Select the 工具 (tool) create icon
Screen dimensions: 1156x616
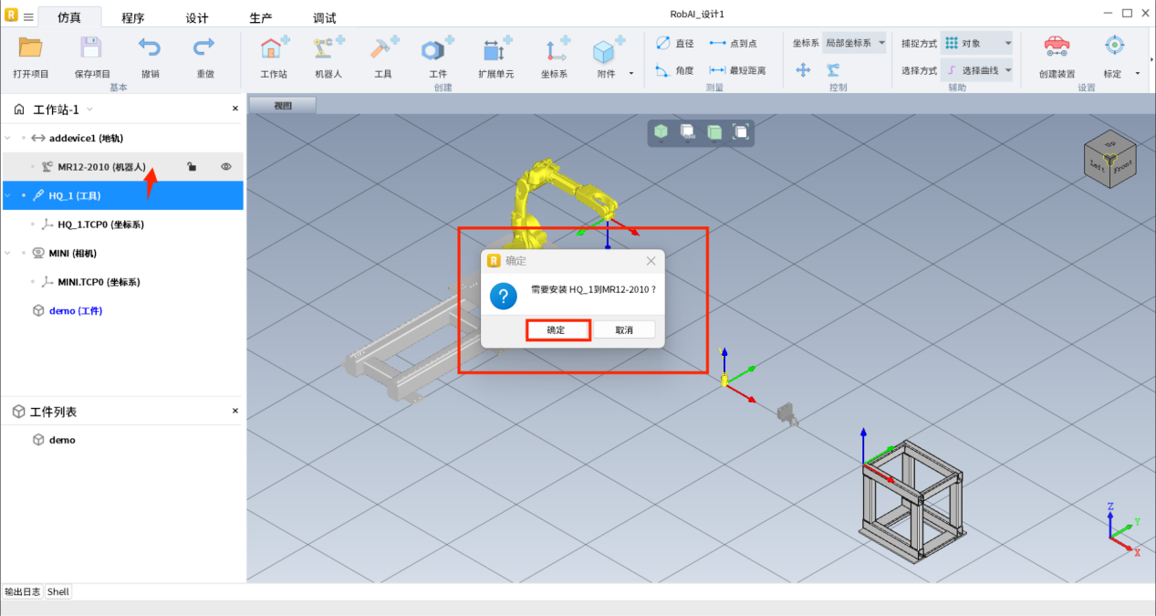point(383,51)
